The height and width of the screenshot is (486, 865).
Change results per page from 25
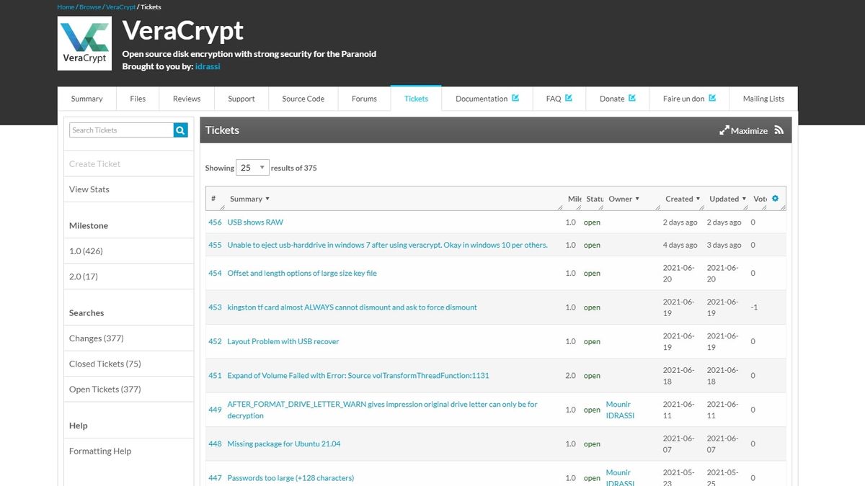coord(252,166)
